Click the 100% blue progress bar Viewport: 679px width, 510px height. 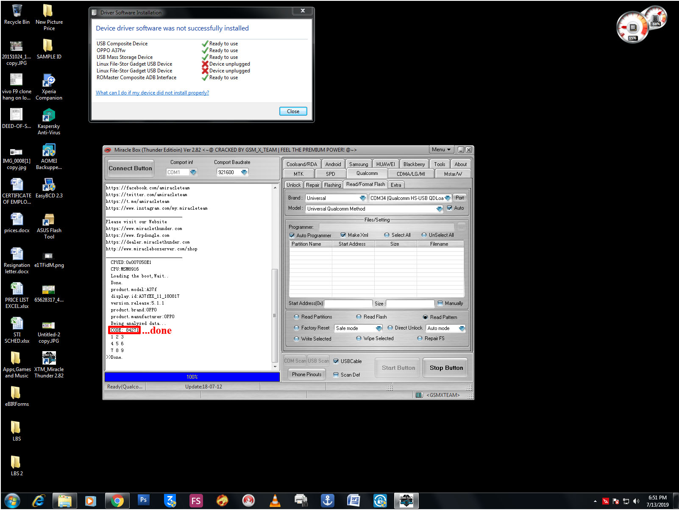click(x=192, y=377)
